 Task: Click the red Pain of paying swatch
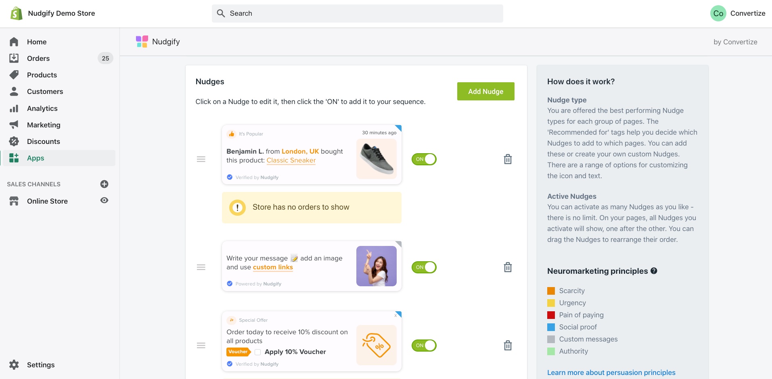pyautogui.click(x=551, y=315)
